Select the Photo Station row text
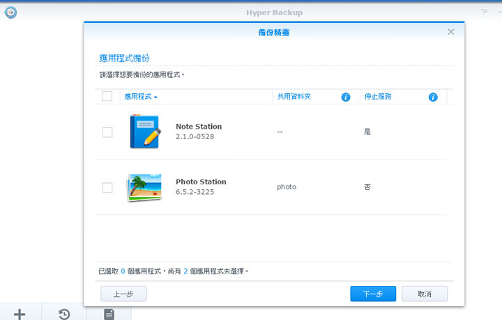Screen dimensions: 502x320 point(201,182)
